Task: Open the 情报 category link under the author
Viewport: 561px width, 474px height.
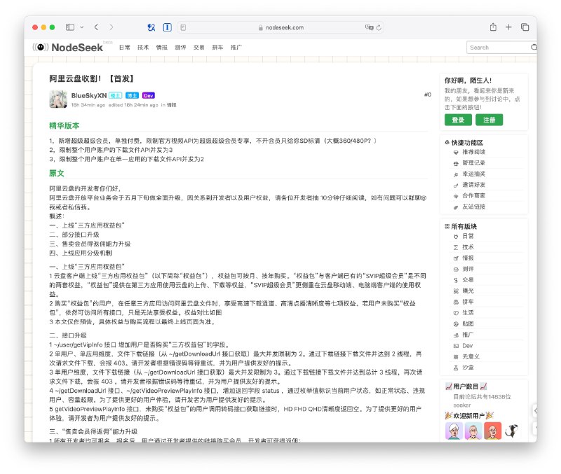Action: pyautogui.click(x=172, y=105)
